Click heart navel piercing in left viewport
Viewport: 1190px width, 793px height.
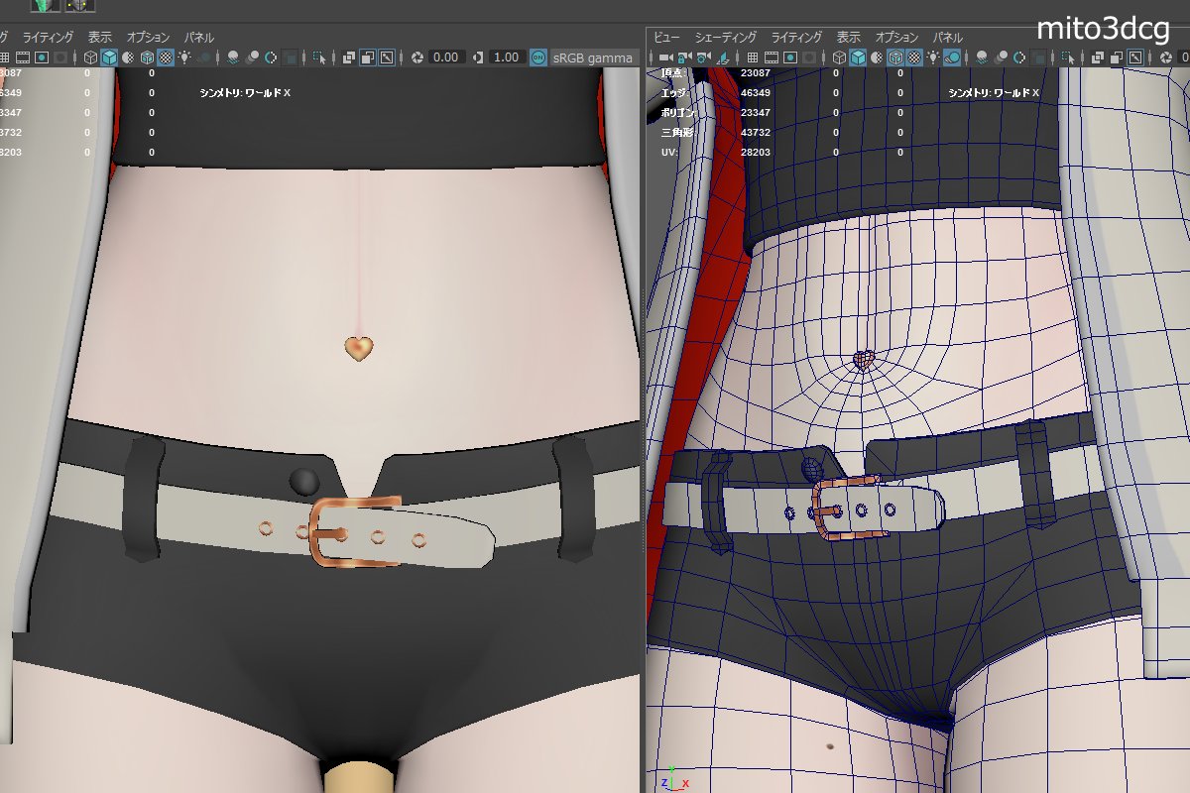359,348
